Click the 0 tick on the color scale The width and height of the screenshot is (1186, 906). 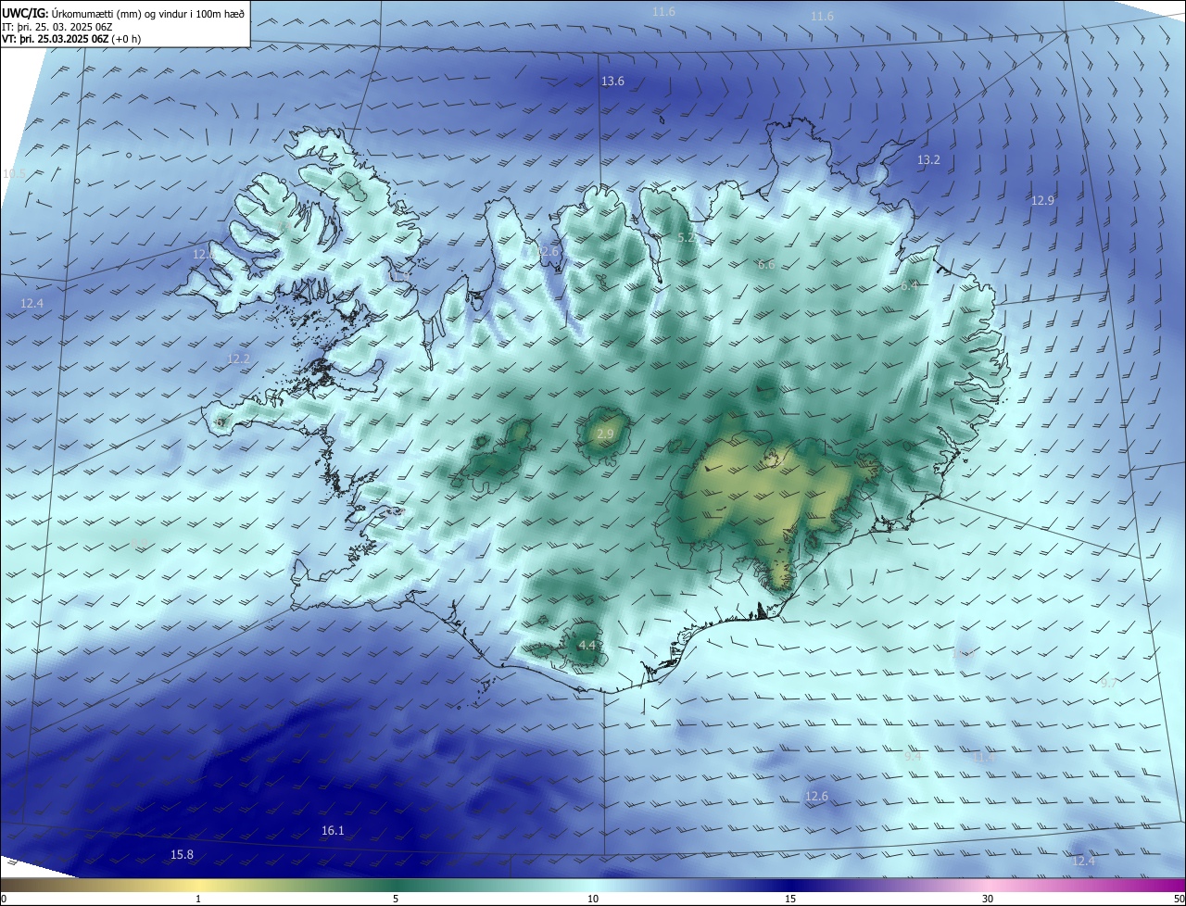pyautogui.click(x=3, y=899)
